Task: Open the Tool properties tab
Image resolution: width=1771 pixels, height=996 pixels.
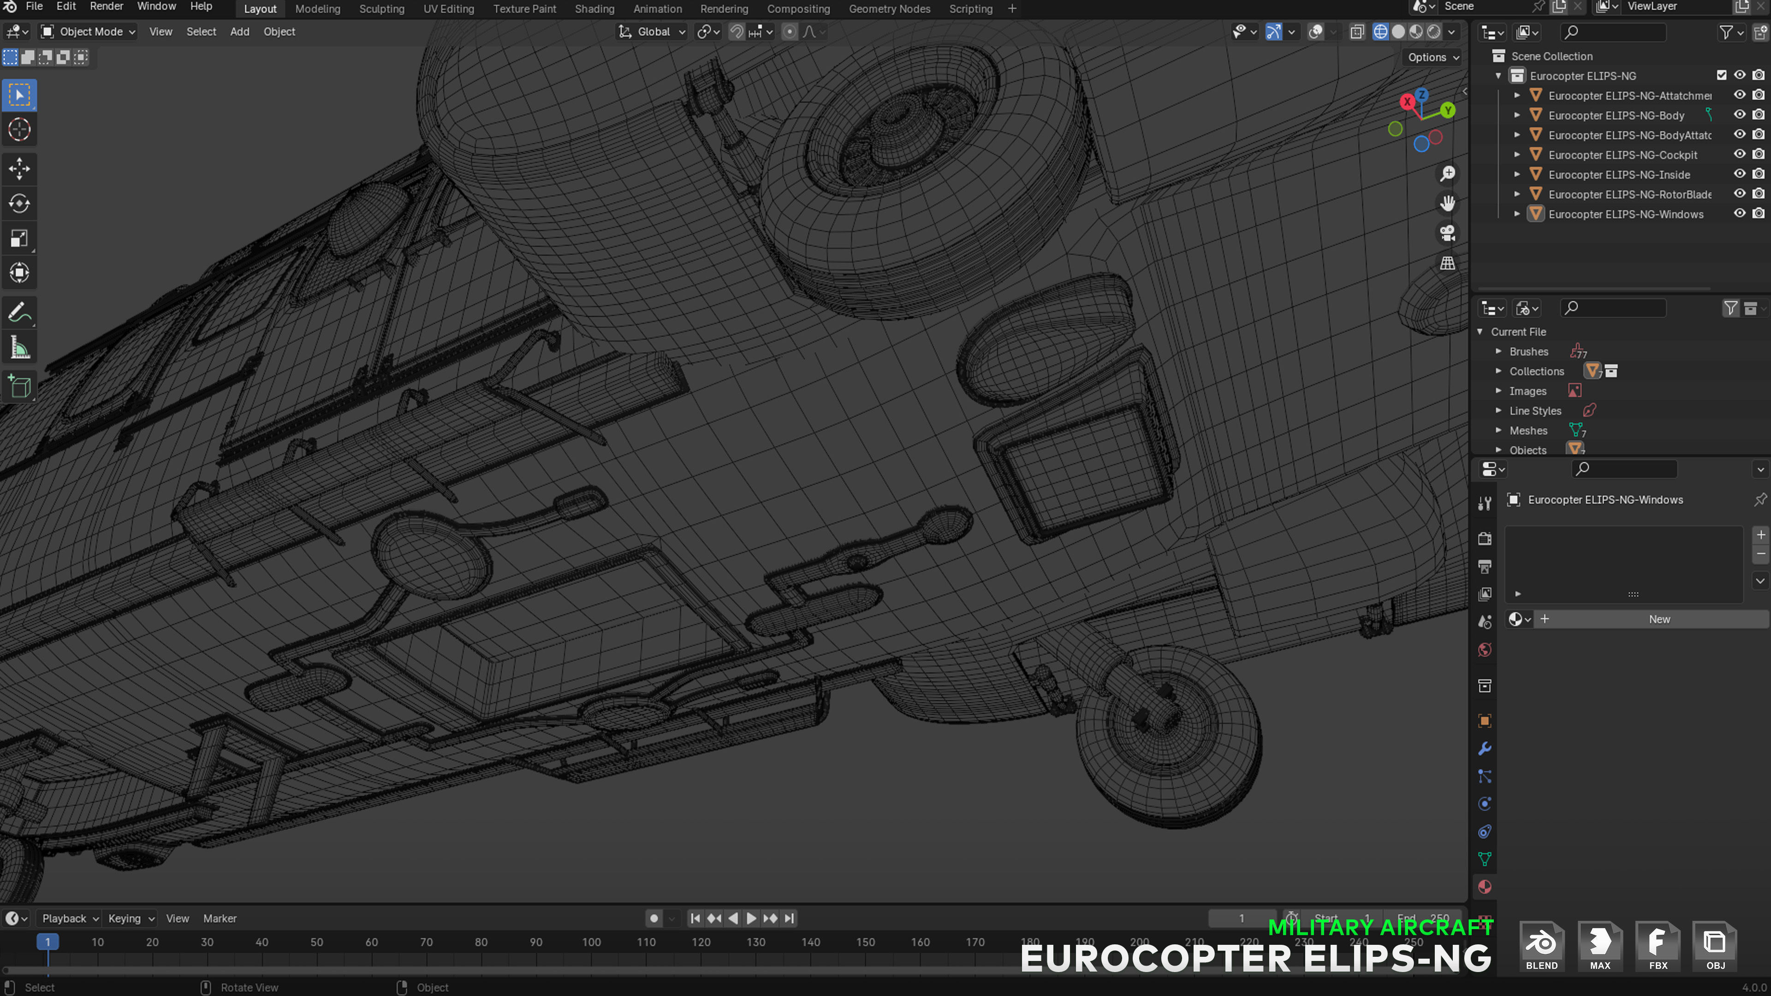Action: 1485,504
